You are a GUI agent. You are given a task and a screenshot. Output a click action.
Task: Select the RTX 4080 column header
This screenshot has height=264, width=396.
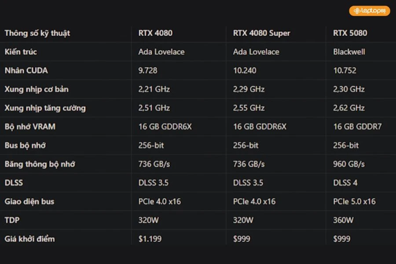pyautogui.click(x=155, y=33)
